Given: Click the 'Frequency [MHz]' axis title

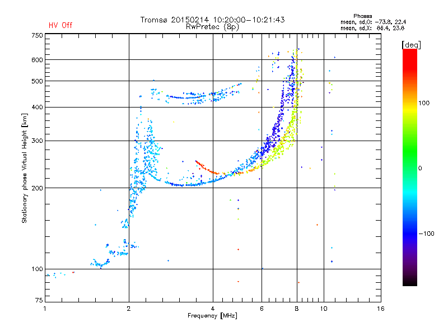Looking at the screenshot, I should [x=212, y=316].
